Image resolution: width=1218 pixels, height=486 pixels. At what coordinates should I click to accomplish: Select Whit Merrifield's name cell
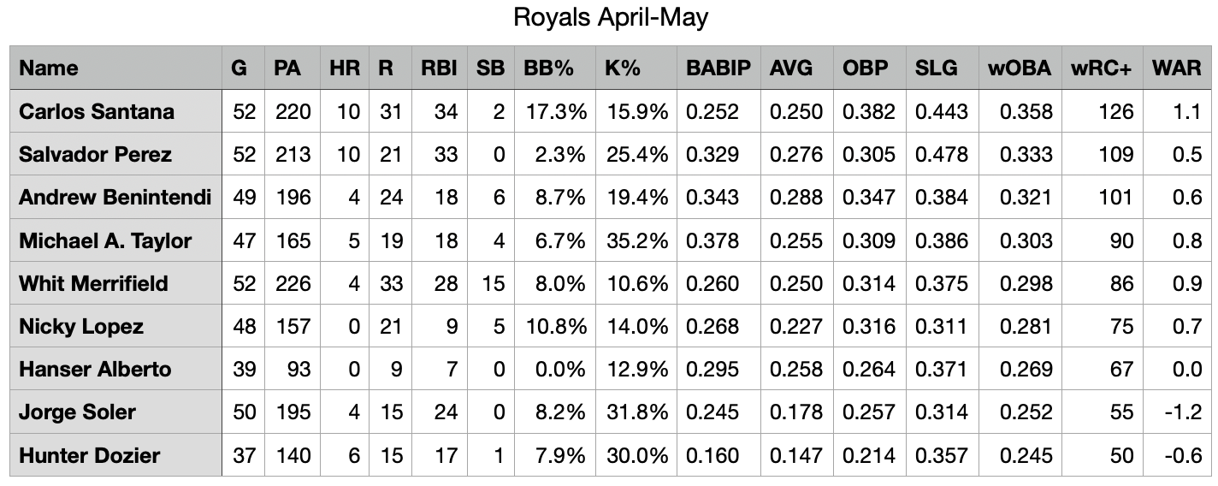click(93, 283)
